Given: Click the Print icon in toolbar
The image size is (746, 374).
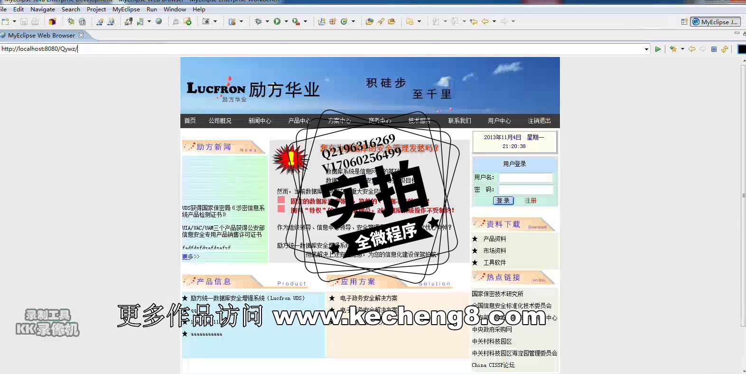Looking at the screenshot, I should tap(35, 21).
